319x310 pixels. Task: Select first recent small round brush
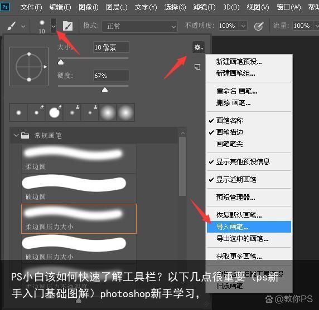pos(18,112)
